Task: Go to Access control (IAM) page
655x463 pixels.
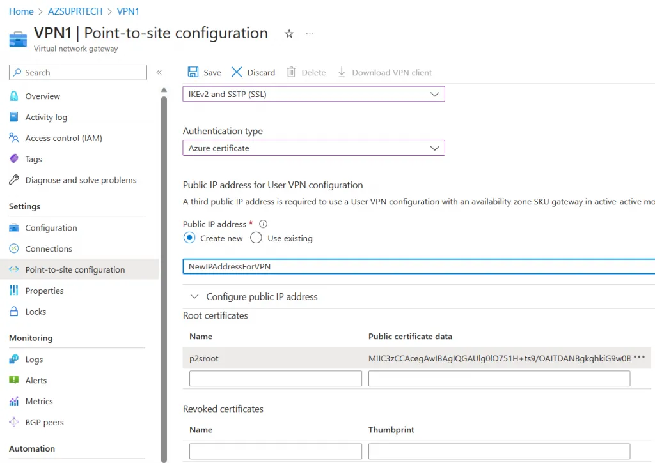Action: click(63, 138)
